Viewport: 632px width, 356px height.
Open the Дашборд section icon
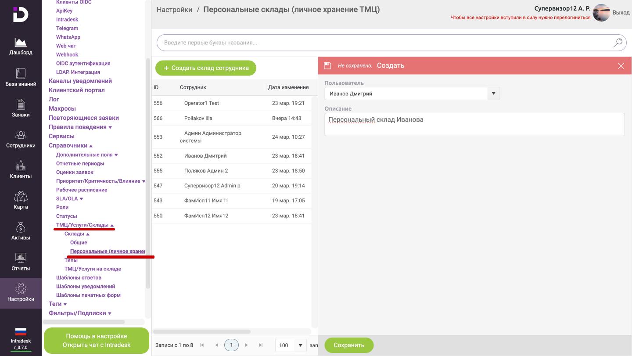pyautogui.click(x=21, y=43)
